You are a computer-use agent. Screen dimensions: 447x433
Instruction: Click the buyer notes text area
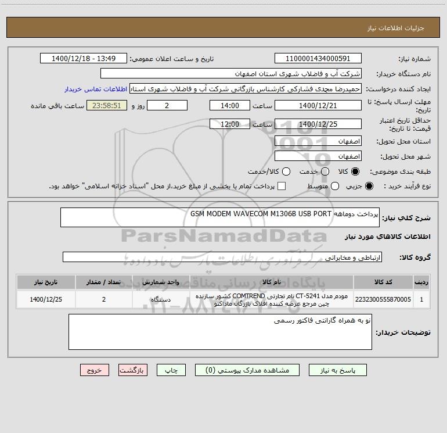coord(220,332)
